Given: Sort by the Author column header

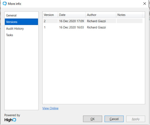Looking at the screenshot, I should point(101,15).
